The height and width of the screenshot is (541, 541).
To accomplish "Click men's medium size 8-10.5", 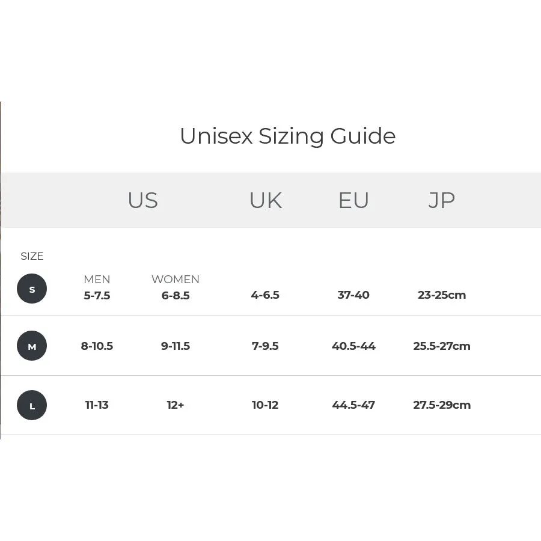I will pyautogui.click(x=97, y=346).
